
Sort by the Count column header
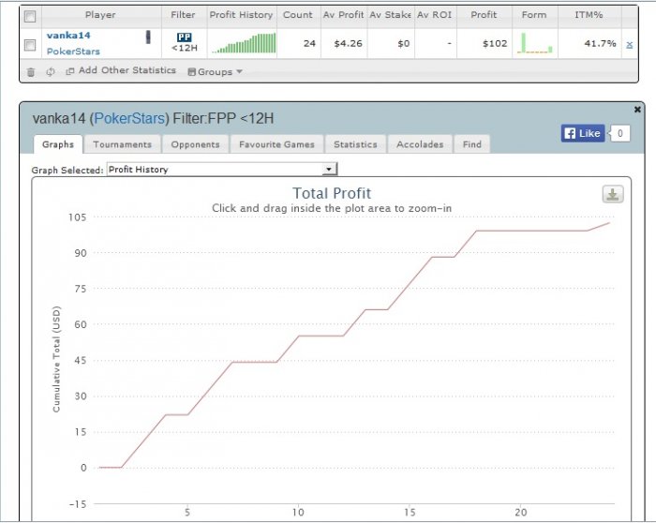(298, 15)
